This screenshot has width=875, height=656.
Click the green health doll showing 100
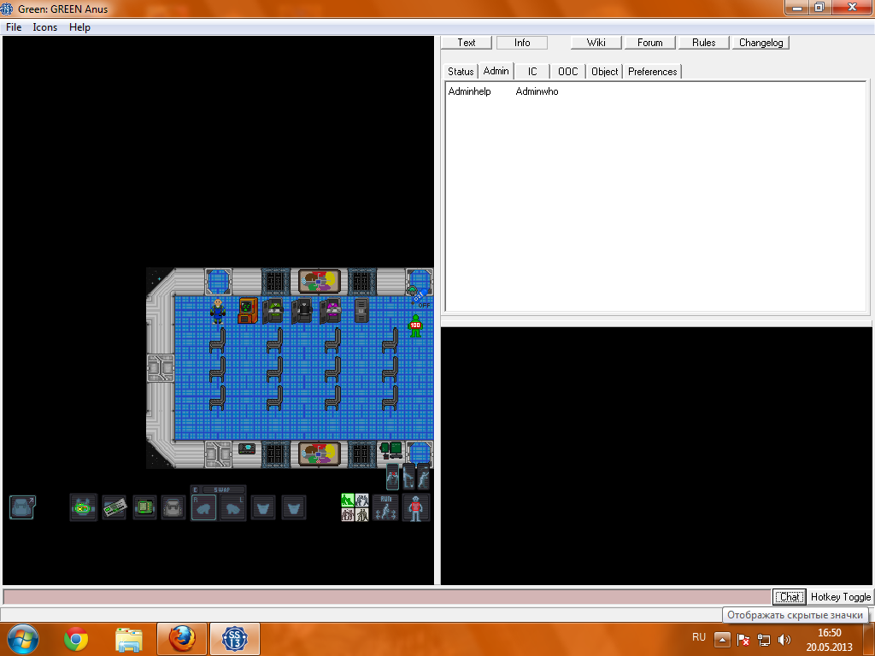(x=415, y=325)
